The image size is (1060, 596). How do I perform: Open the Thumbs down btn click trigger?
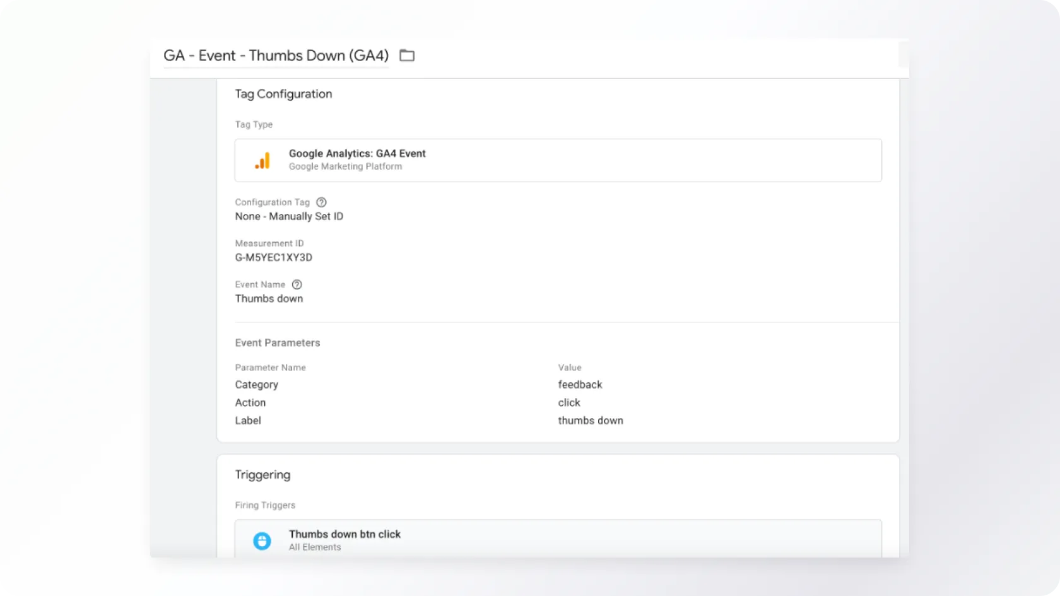[344, 534]
